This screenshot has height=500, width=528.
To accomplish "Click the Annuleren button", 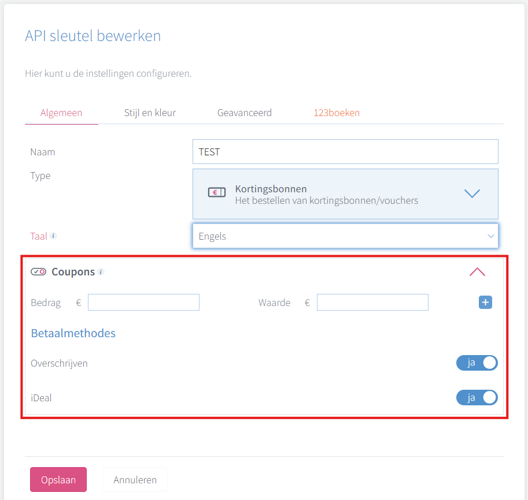I will (x=135, y=479).
